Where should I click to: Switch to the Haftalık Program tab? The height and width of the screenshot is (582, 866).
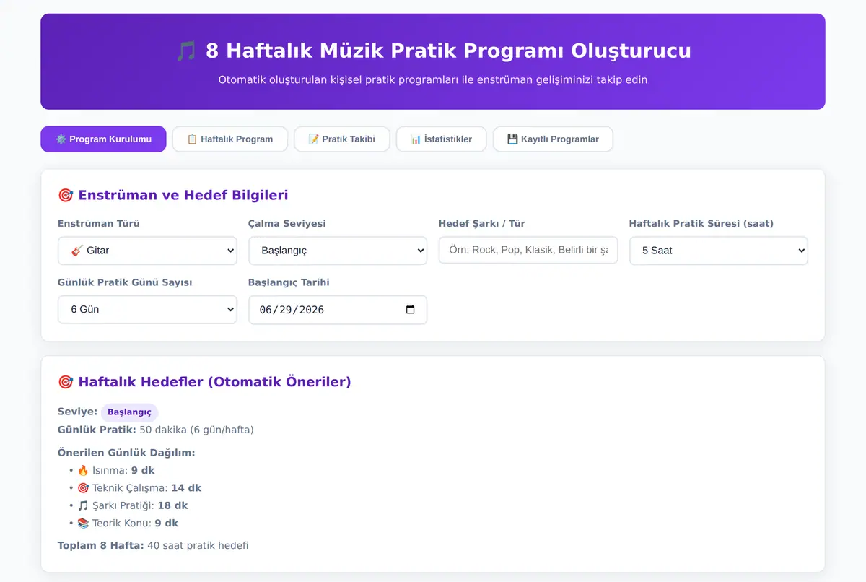pyautogui.click(x=229, y=139)
